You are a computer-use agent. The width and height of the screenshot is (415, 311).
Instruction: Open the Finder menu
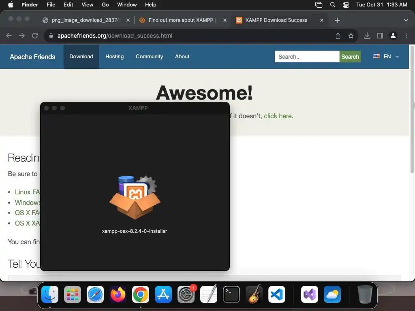coord(30,5)
